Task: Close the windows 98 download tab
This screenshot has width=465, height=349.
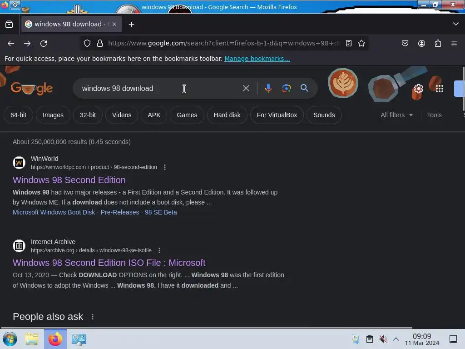Action: click(114, 24)
